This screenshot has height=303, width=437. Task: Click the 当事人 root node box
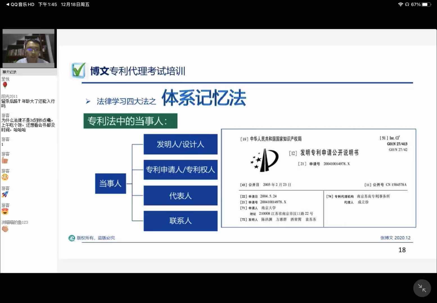point(110,183)
